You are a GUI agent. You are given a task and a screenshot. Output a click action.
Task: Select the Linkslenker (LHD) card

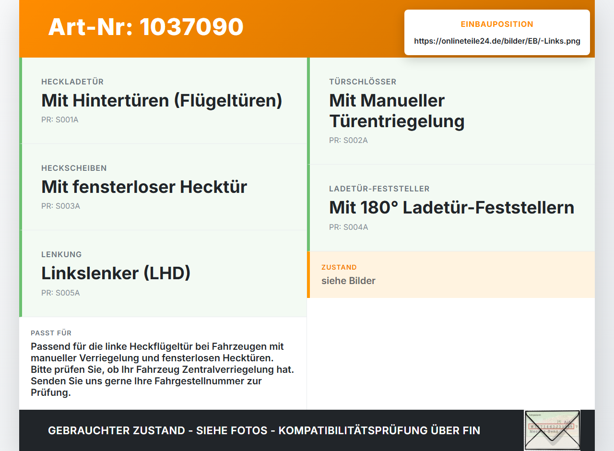163,273
